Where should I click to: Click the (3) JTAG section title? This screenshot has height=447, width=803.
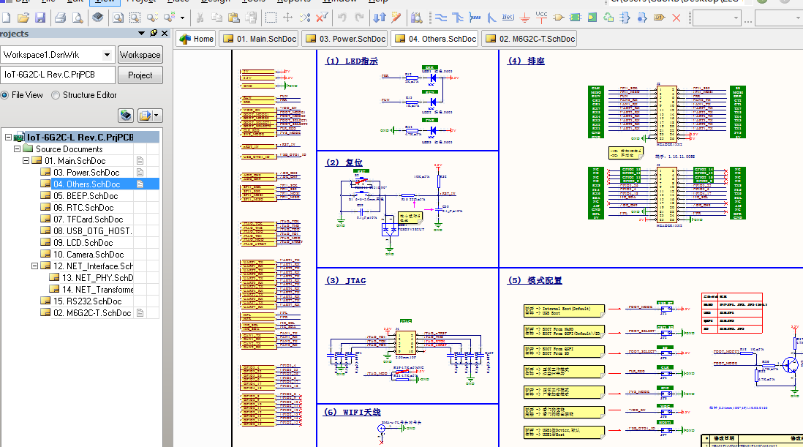point(346,281)
